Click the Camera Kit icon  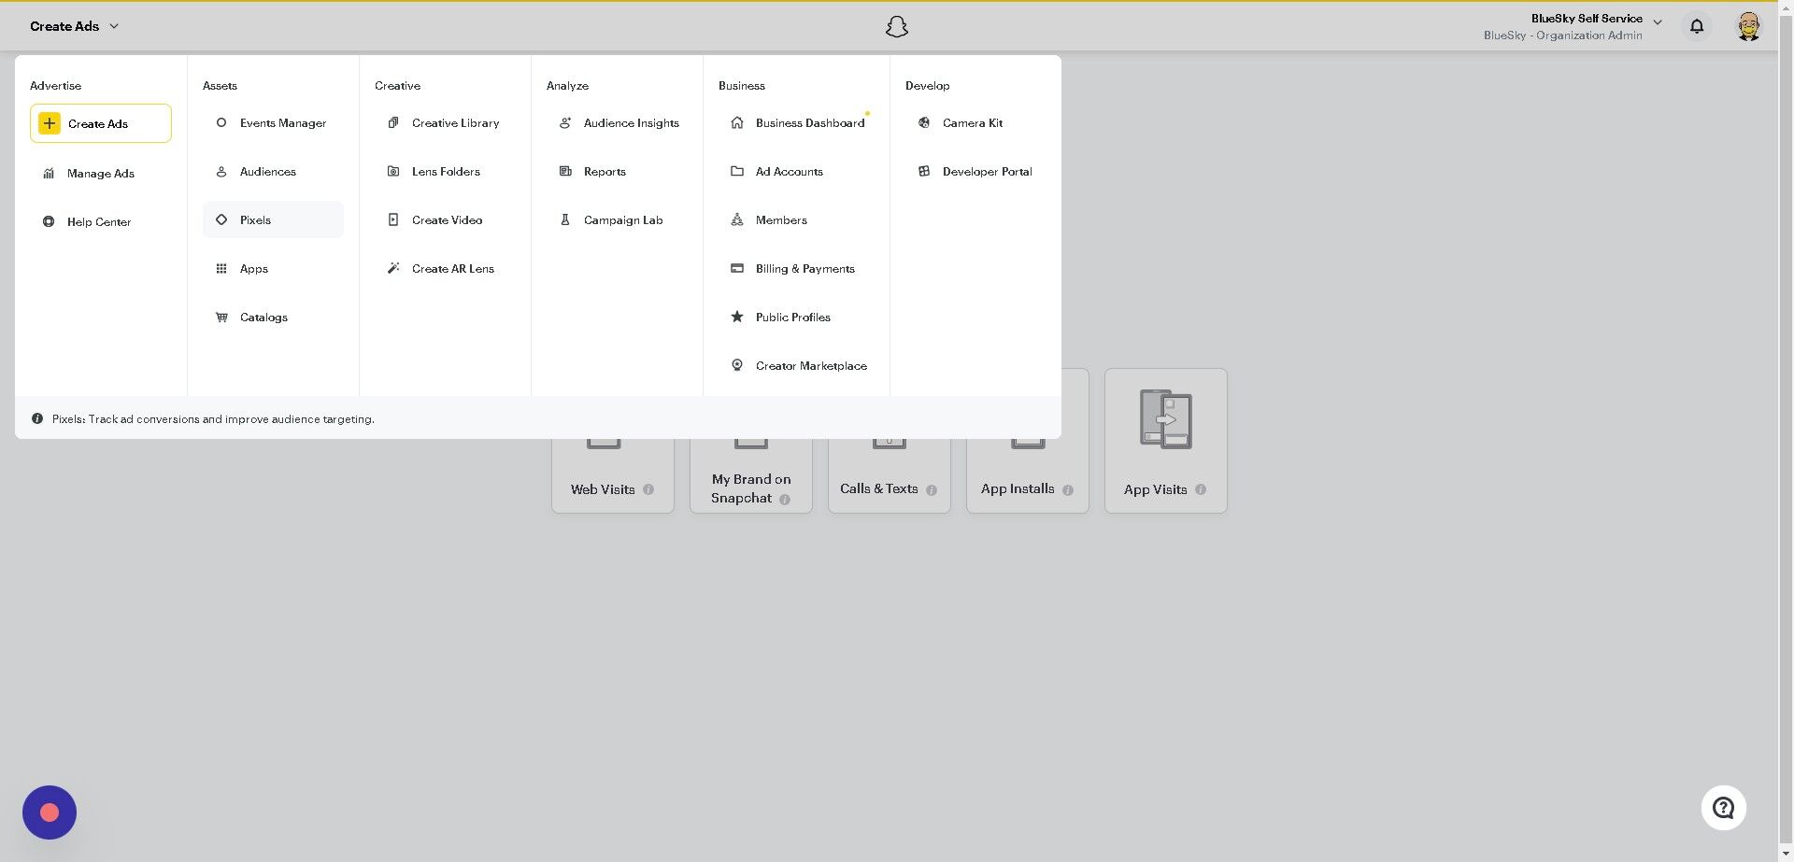(x=924, y=123)
